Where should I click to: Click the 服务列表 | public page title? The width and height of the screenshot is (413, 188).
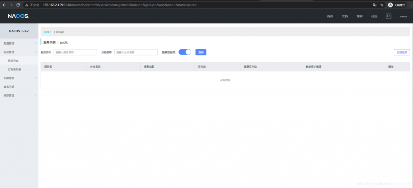click(56, 42)
